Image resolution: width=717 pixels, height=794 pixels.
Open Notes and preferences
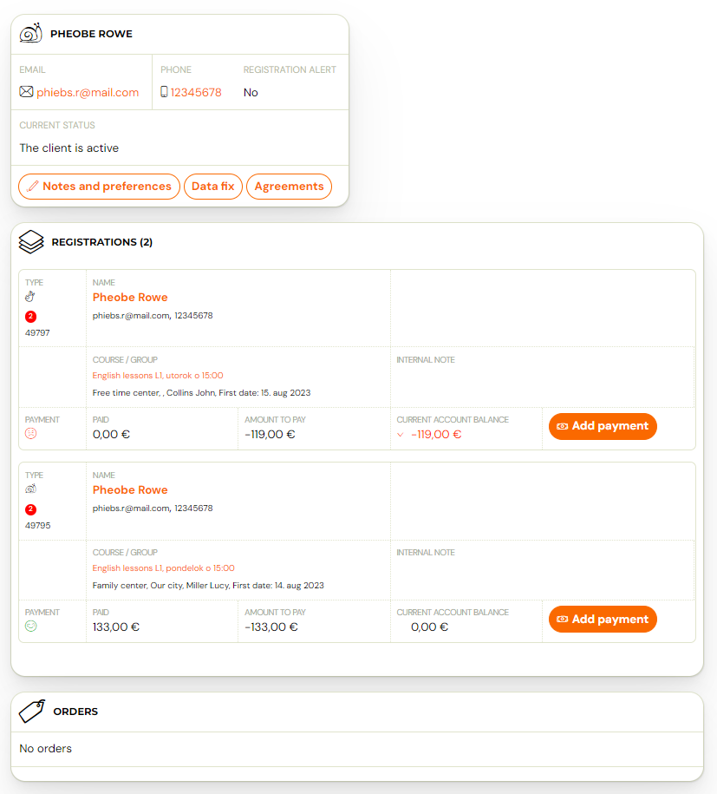pos(99,187)
